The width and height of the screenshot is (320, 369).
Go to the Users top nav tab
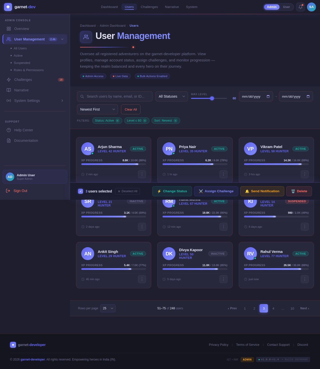129,7
